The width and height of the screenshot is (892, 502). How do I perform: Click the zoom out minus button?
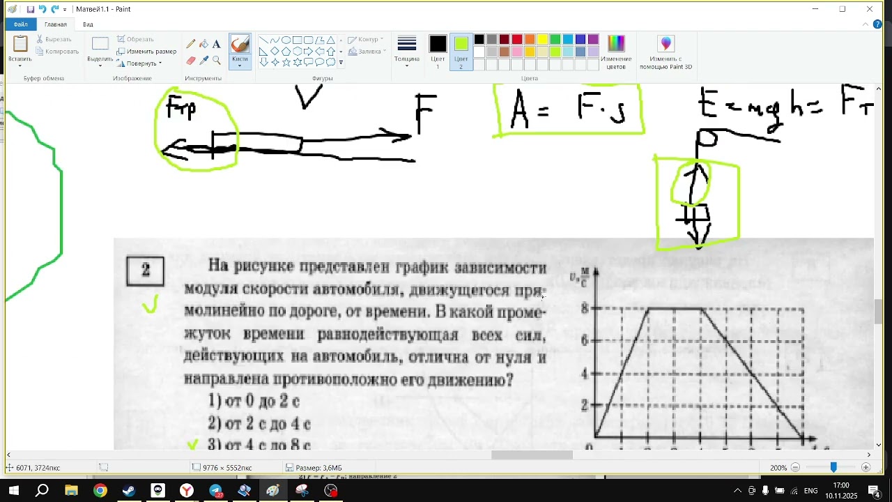pyautogui.click(x=795, y=467)
